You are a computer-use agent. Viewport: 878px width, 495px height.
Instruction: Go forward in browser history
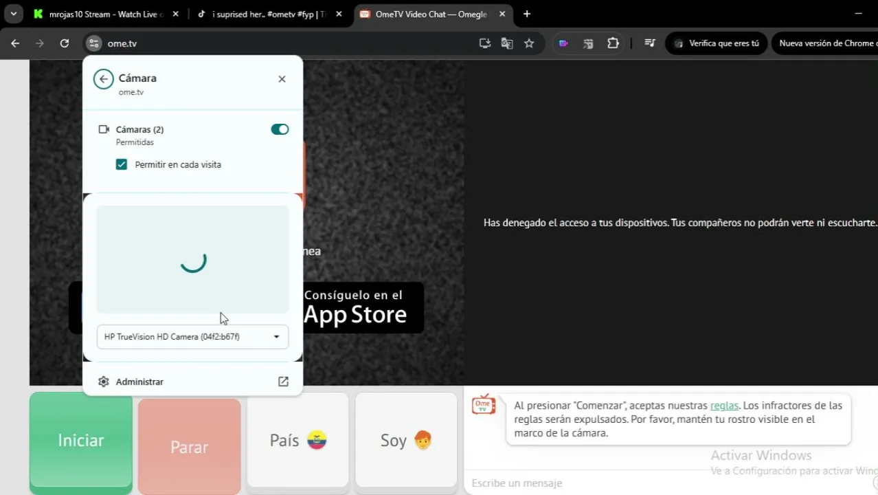click(40, 43)
